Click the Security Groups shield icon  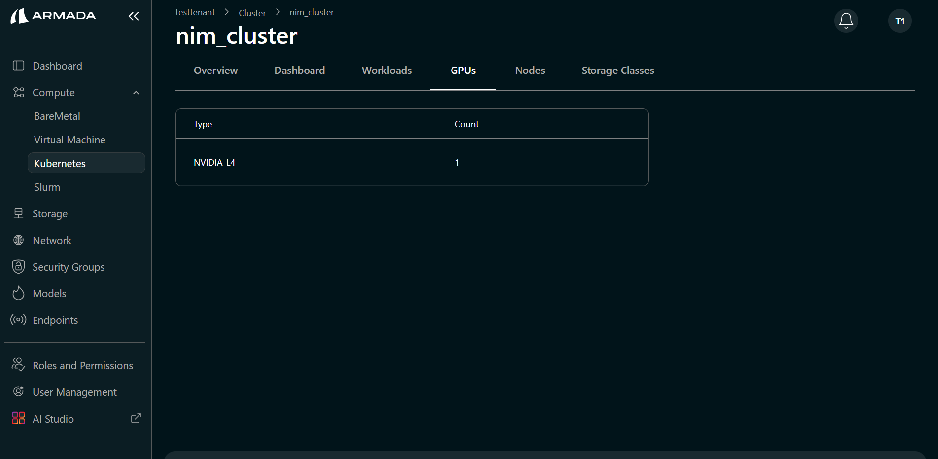pyautogui.click(x=19, y=266)
